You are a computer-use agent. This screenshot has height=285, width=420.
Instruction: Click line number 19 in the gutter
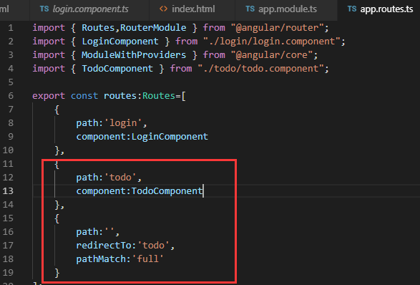pyautogui.click(x=8, y=273)
